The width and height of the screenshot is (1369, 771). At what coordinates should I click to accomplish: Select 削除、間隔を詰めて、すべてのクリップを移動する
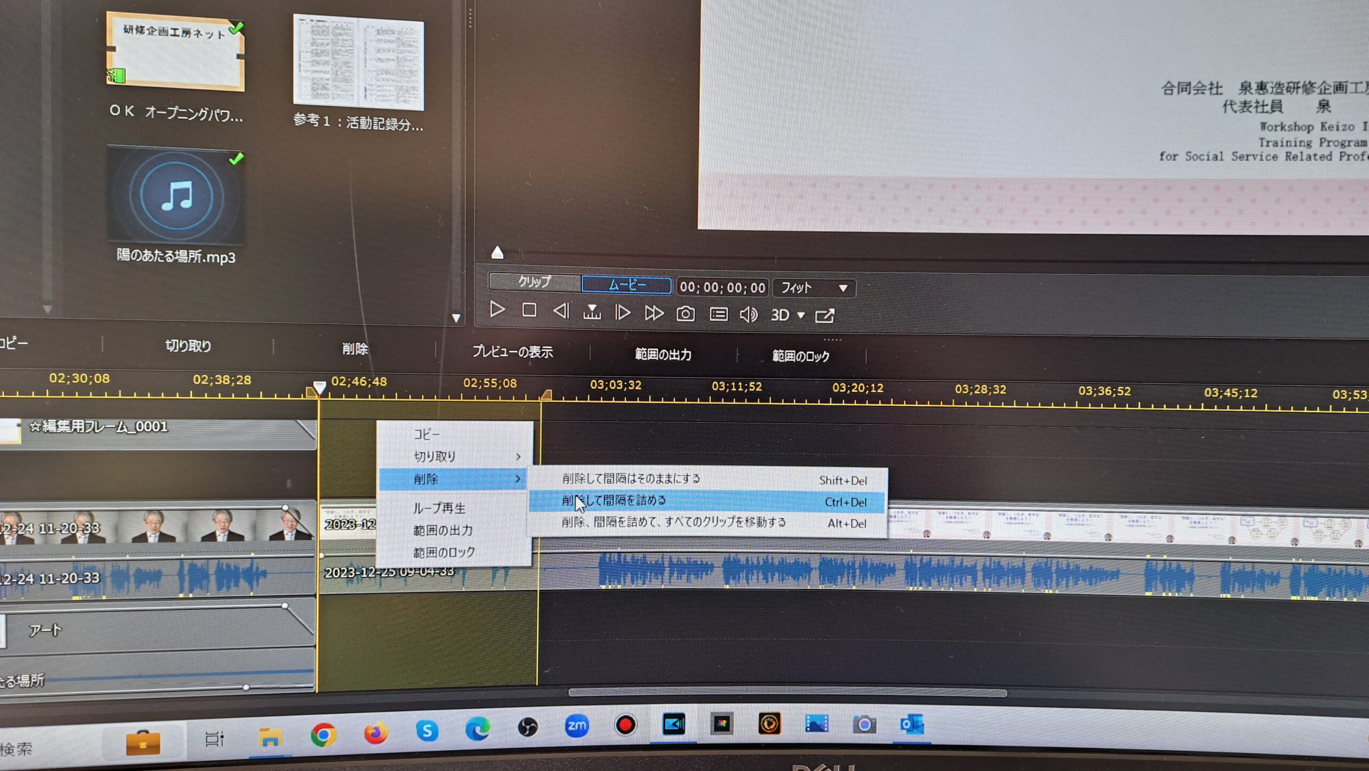[x=707, y=523]
